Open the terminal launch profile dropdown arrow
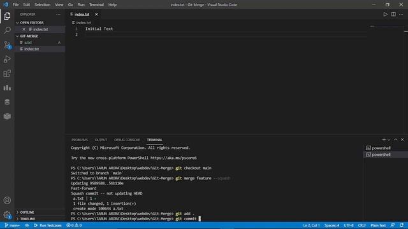Viewport: 408px width, 229px height. [389, 140]
